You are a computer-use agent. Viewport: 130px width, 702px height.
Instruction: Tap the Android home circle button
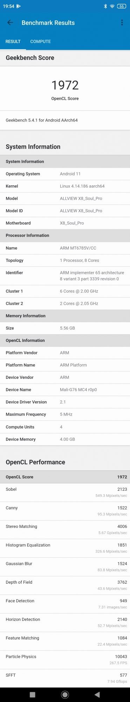pyautogui.click(x=65, y=694)
